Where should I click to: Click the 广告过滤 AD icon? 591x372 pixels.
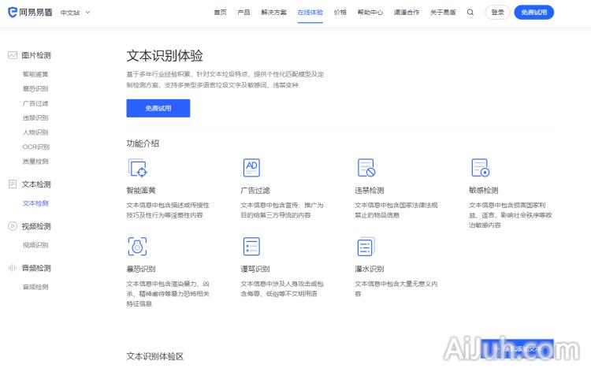(x=251, y=168)
